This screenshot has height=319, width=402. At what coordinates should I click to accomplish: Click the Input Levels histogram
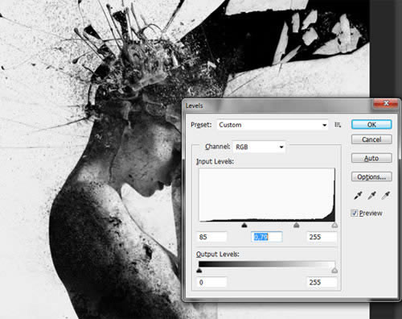coord(267,195)
